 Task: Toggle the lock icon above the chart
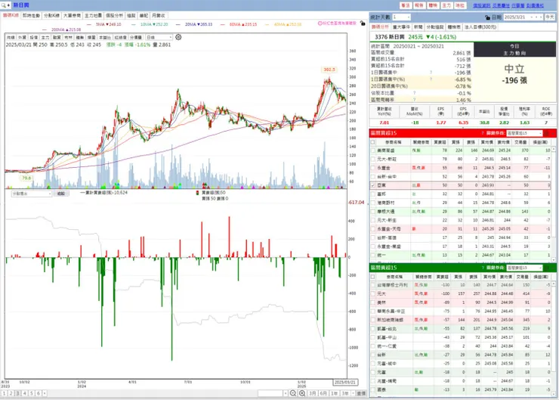click(x=363, y=23)
